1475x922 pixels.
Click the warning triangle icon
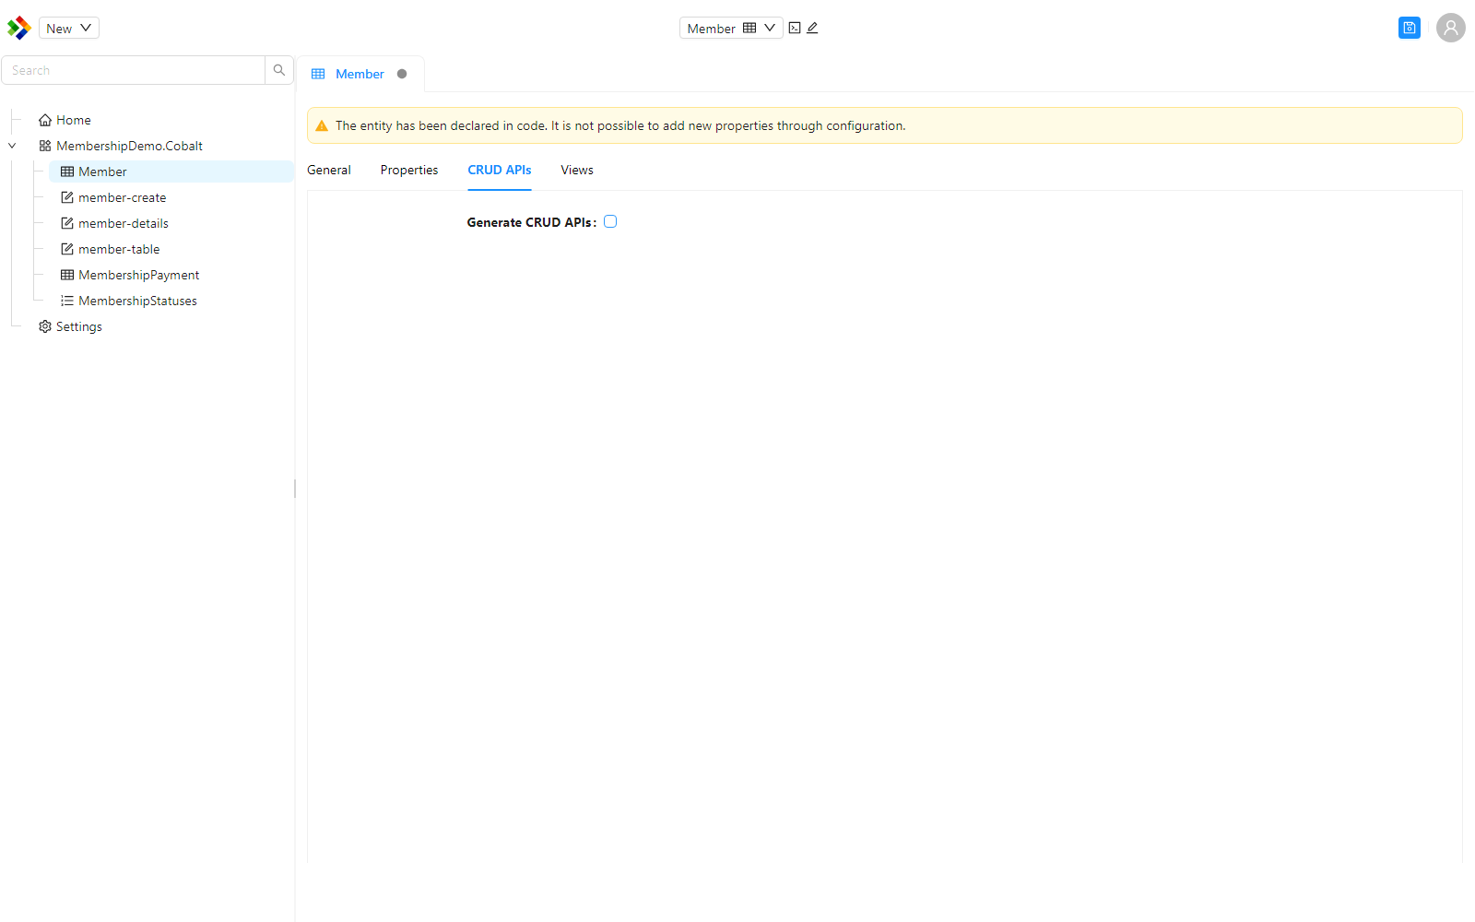(322, 126)
